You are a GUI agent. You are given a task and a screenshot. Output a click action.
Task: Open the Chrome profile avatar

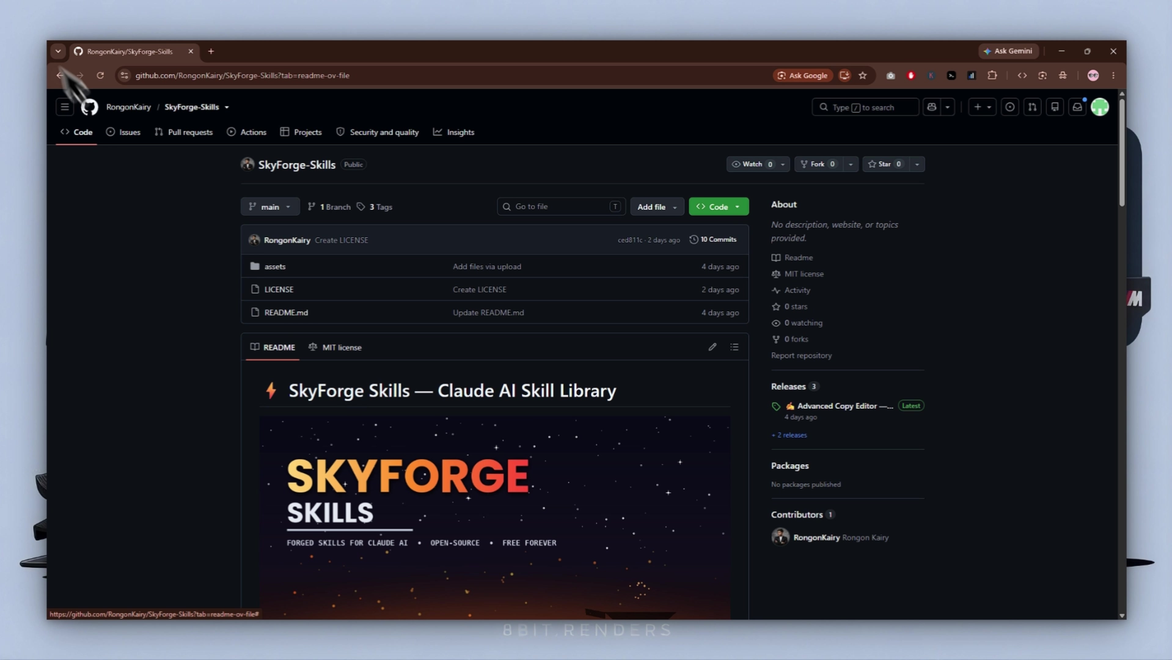click(1093, 75)
